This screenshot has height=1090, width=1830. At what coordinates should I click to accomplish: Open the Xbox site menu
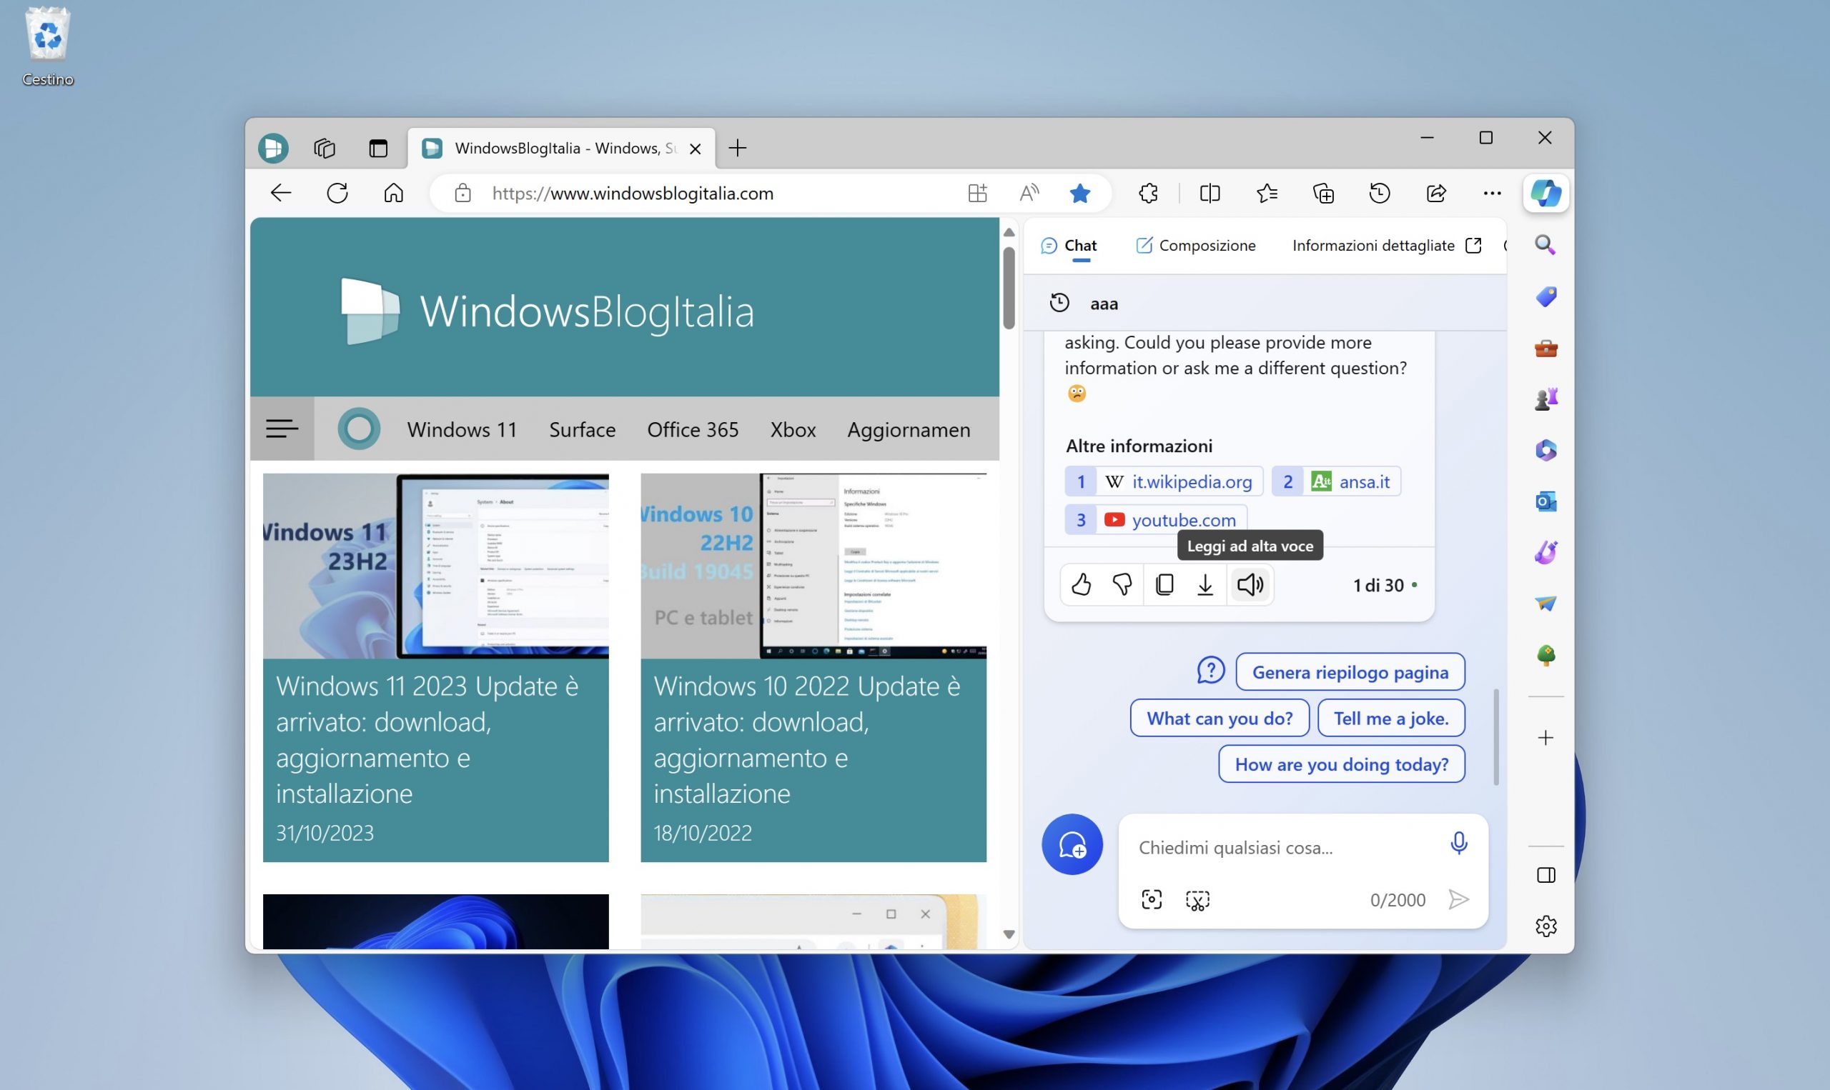click(x=793, y=430)
